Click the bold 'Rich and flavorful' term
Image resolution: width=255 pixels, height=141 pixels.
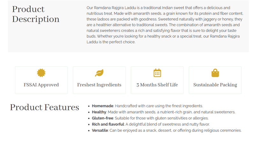pyautogui.click(x=108, y=124)
